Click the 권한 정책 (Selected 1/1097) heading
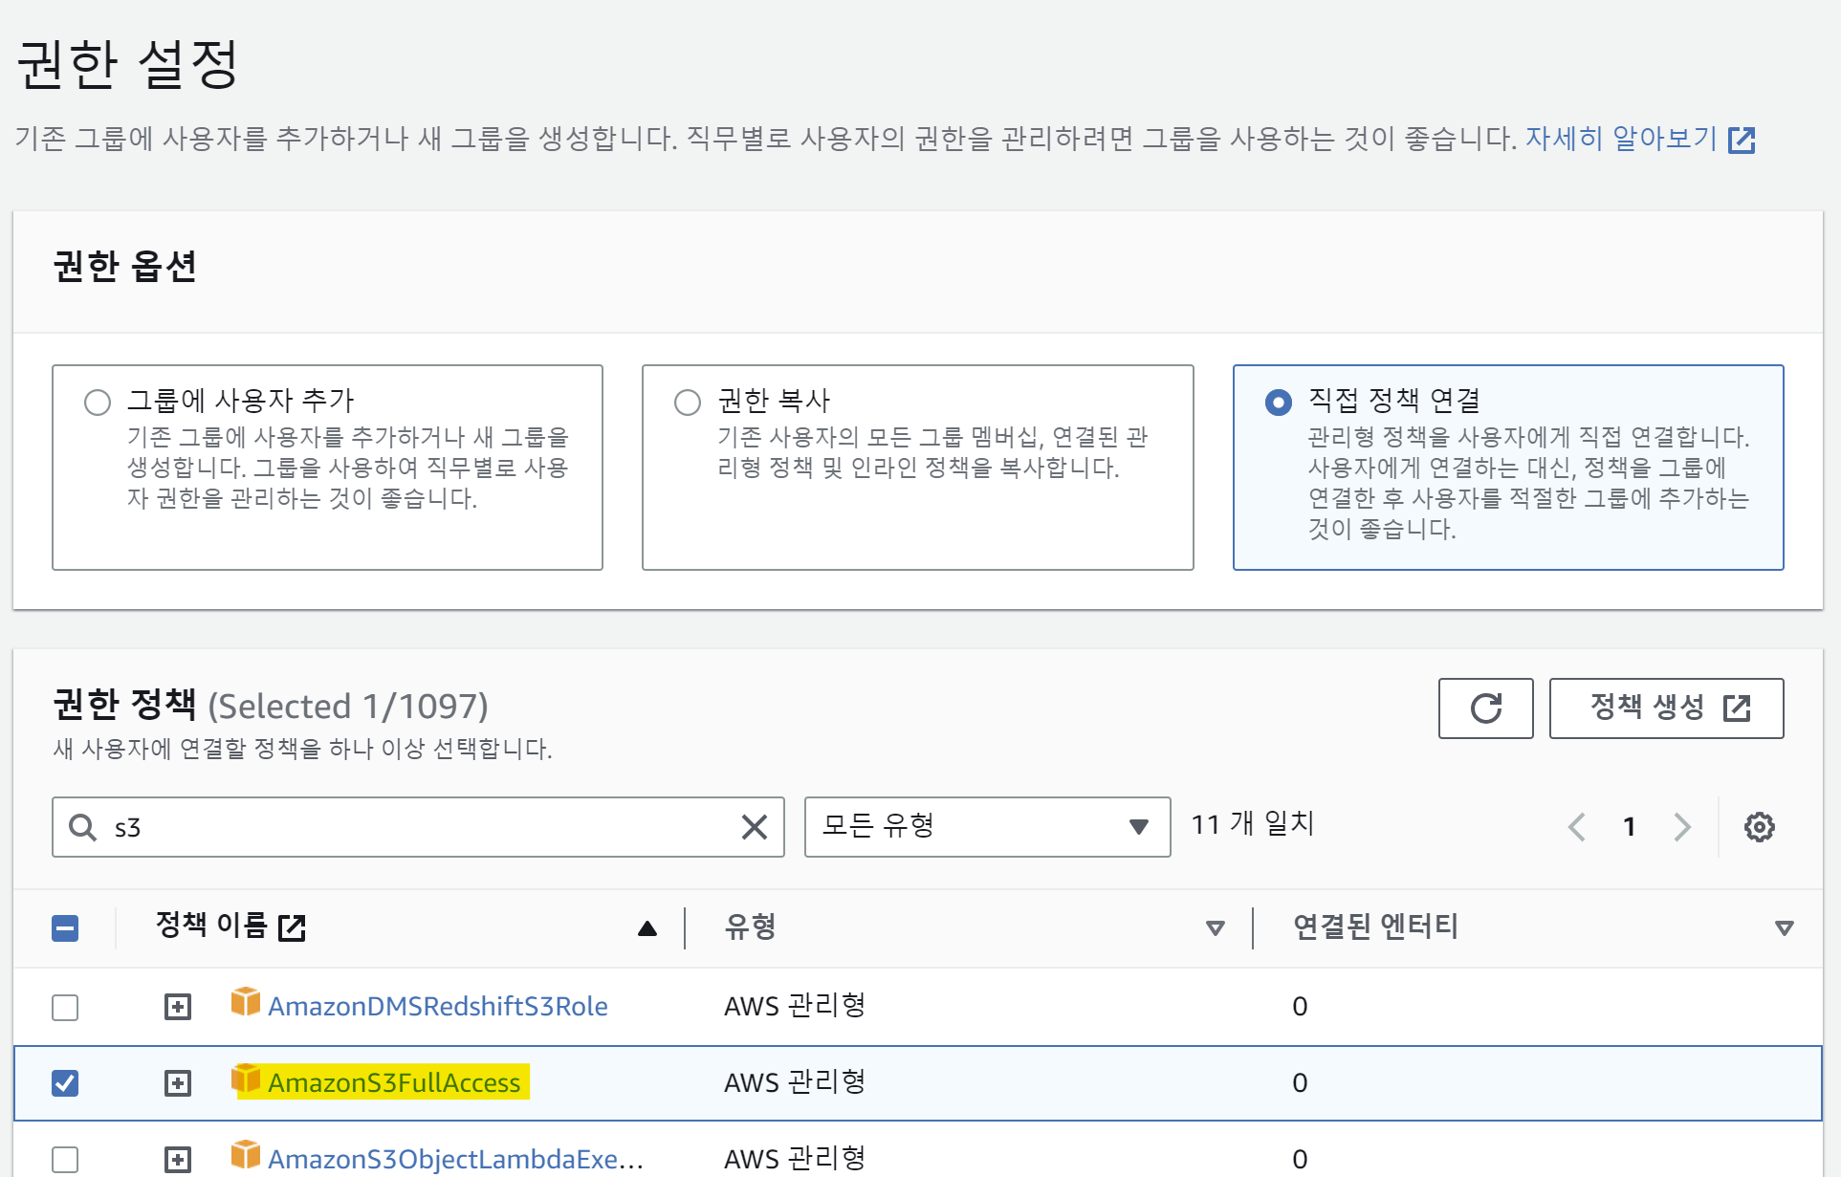The width and height of the screenshot is (1841, 1177). 271,706
